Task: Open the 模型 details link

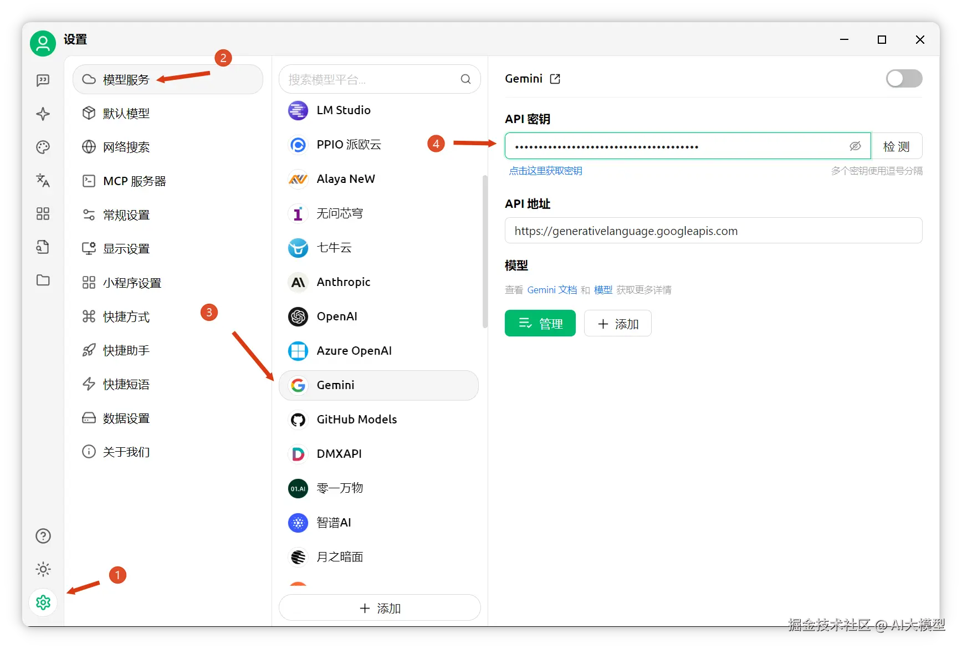Action: pos(603,290)
